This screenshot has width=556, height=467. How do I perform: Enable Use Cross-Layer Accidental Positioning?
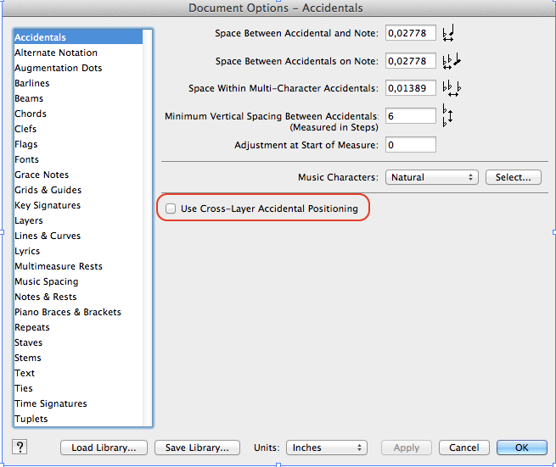(171, 208)
